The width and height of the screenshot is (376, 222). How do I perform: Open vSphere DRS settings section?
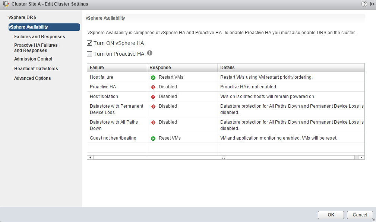(22, 17)
